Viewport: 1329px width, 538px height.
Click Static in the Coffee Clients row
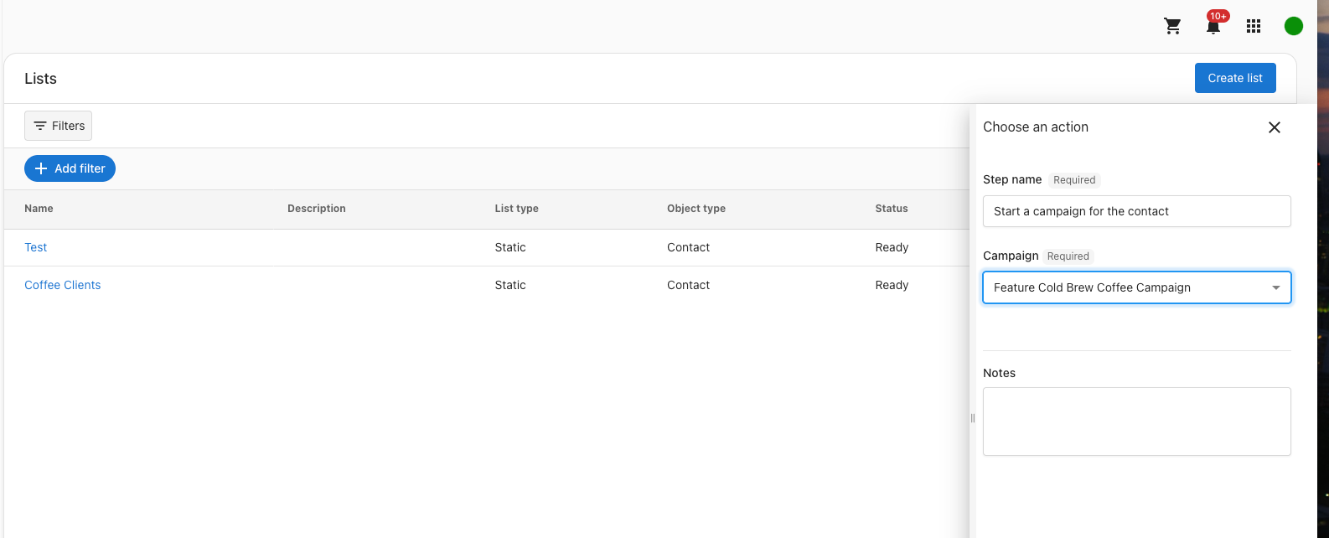point(510,285)
